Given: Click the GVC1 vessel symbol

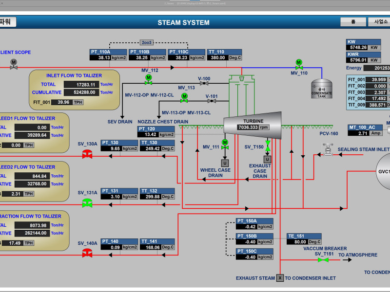Looking at the screenshot, I should [383, 171].
